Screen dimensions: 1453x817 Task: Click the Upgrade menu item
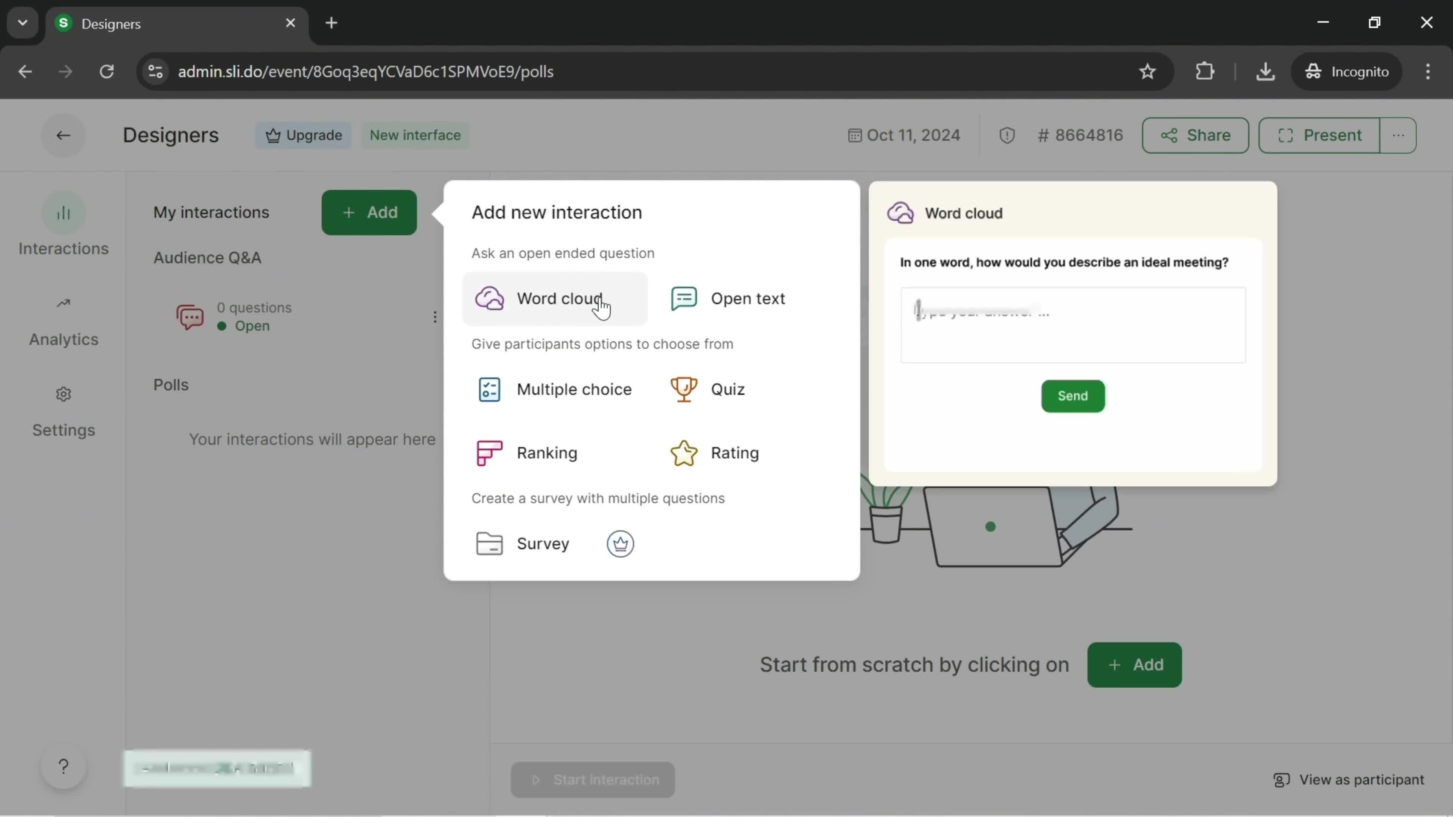[304, 135]
